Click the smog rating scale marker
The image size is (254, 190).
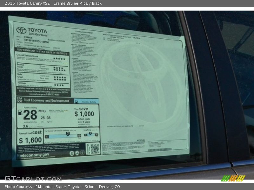pyautogui.click(x=90, y=134)
